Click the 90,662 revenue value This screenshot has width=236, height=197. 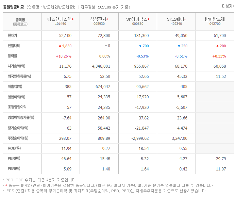[142, 87]
